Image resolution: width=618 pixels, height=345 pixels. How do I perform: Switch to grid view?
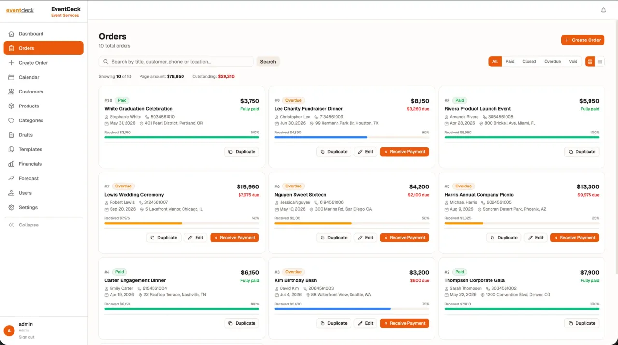click(x=590, y=62)
